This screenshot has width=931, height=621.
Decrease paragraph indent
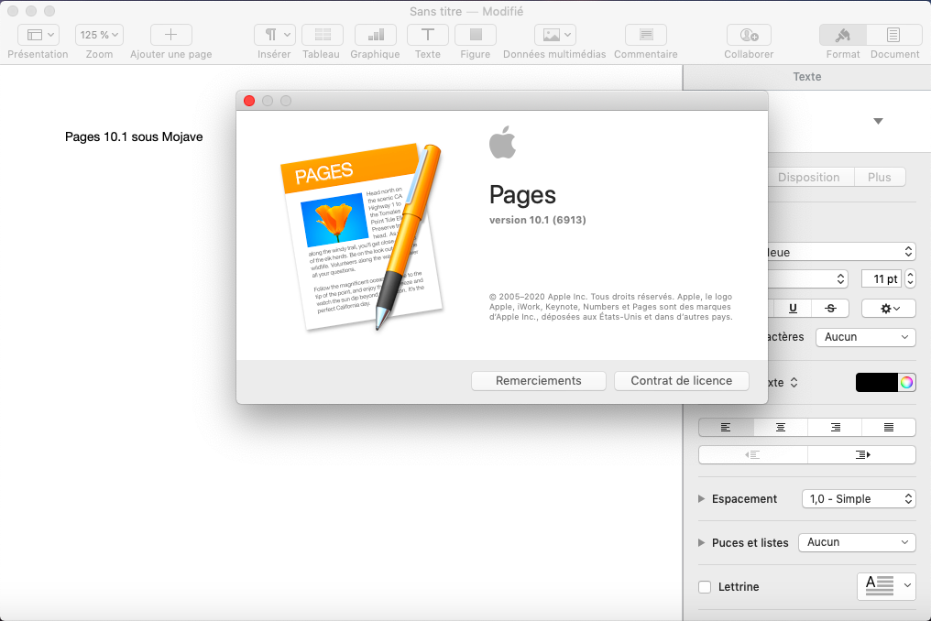[x=753, y=455]
